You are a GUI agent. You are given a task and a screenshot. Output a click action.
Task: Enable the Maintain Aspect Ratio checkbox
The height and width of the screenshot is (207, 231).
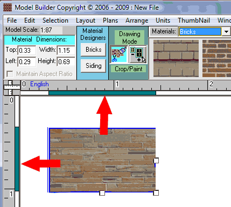[x=10, y=74]
